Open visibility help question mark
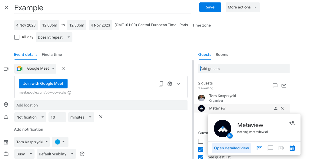Screen dimensions: 309x159 coord(82,154)
